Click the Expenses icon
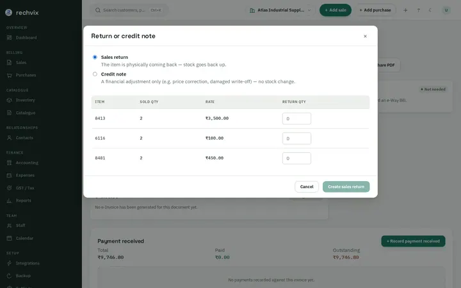 coord(10,175)
